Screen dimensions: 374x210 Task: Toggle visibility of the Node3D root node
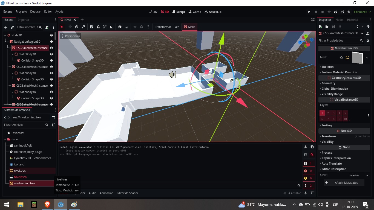[x=51, y=35]
